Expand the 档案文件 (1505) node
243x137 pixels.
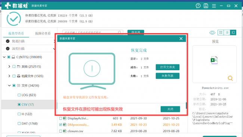coord(9,76)
